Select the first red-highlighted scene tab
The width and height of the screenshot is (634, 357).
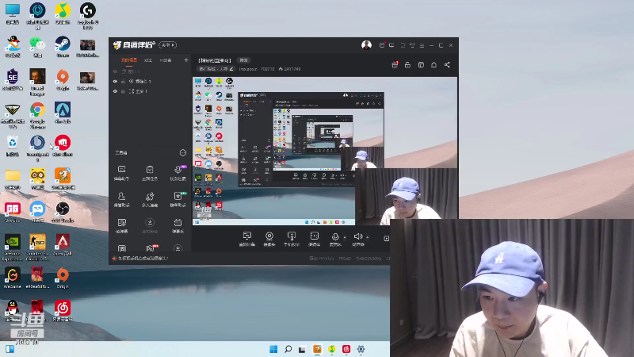(x=129, y=60)
